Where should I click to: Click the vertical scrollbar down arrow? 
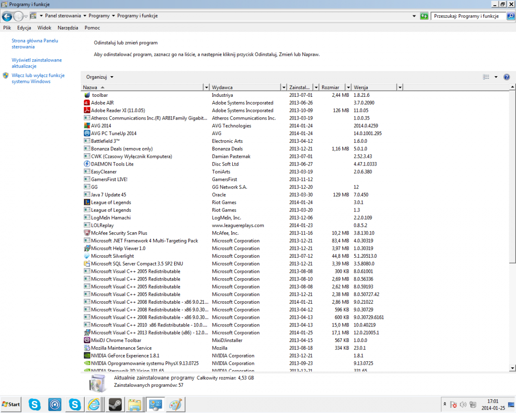click(x=512, y=368)
